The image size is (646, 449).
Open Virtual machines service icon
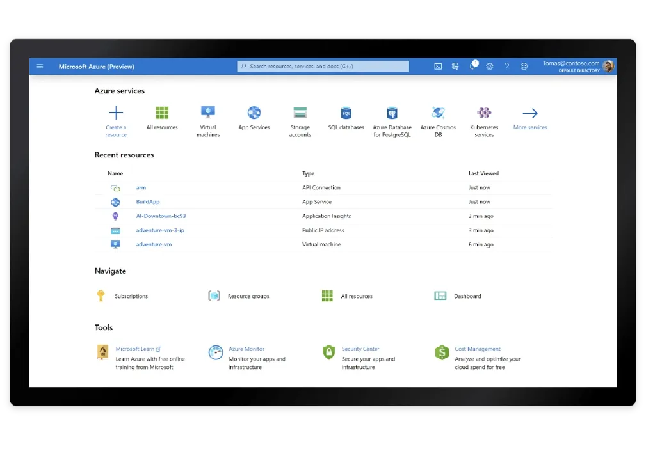(x=208, y=113)
